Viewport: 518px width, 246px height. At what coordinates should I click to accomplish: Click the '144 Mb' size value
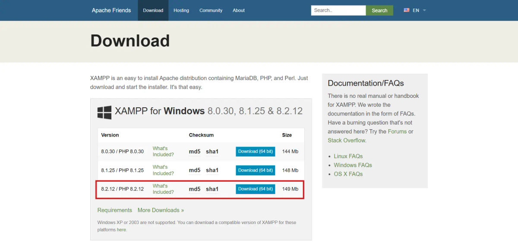pos(290,152)
